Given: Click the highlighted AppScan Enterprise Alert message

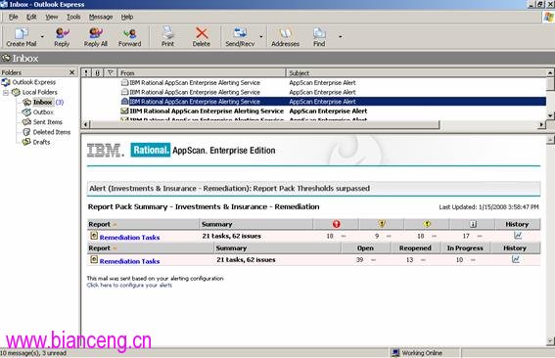Looking at the screenshot, I should point(313,102).
